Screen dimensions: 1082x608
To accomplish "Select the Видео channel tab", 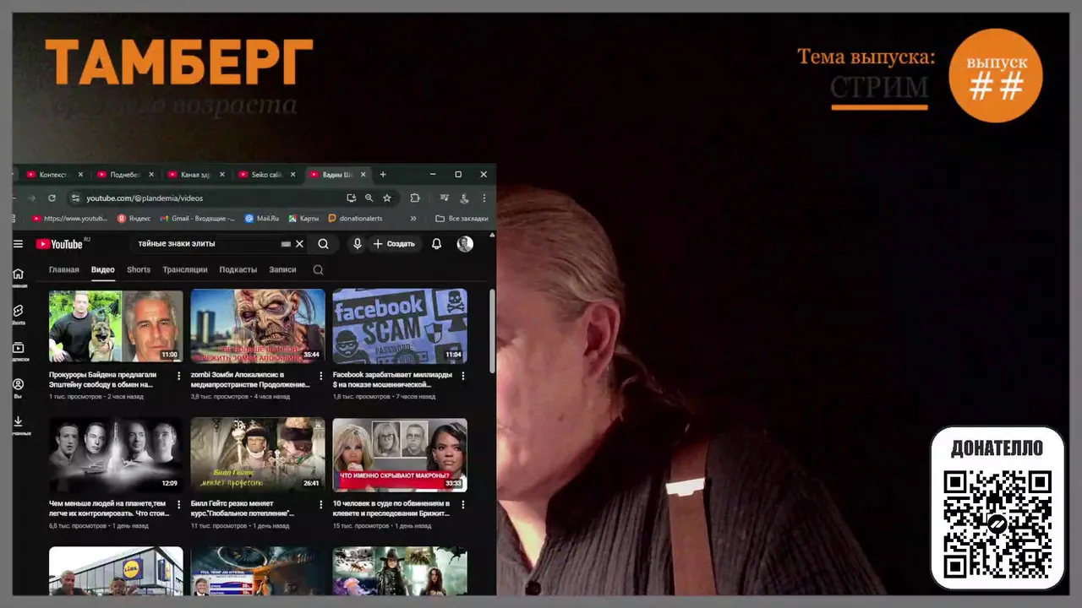I will [x=102, y=270].
